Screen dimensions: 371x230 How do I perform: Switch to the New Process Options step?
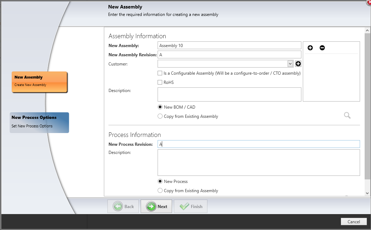(x=39, y=122)
